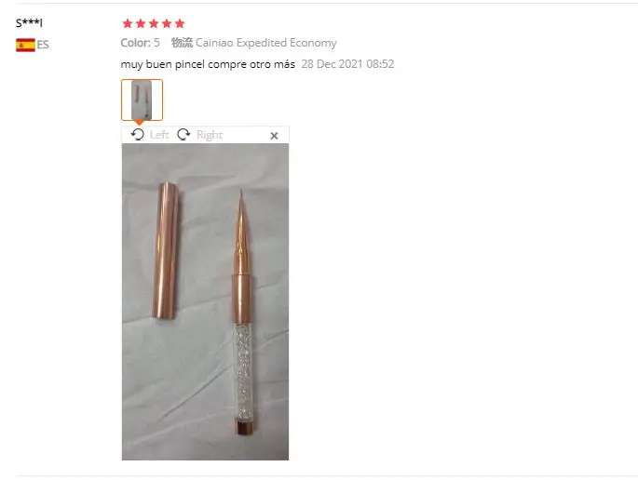Screen dimensions: 638x480
Task: Click the "Right" rotate label
Action: [210, 135]
